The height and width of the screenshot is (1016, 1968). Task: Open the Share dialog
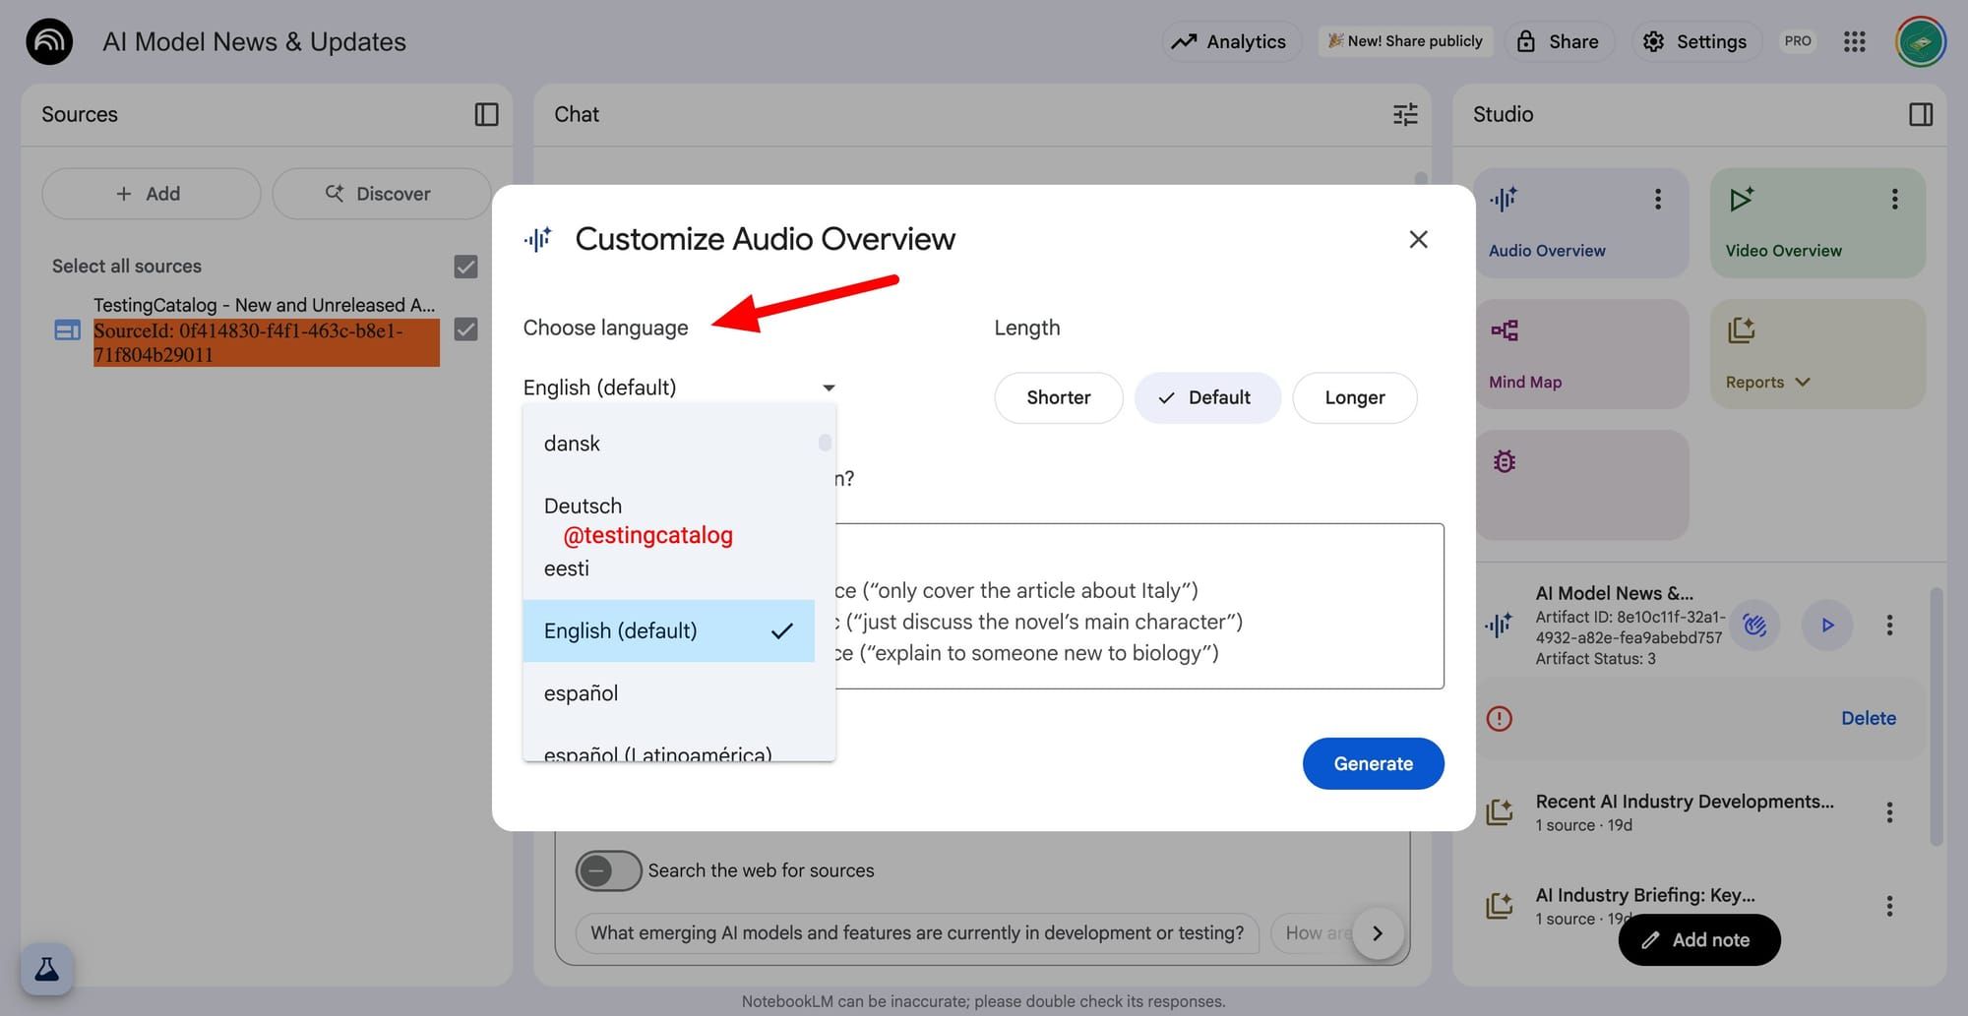(x=1558, y=41)
